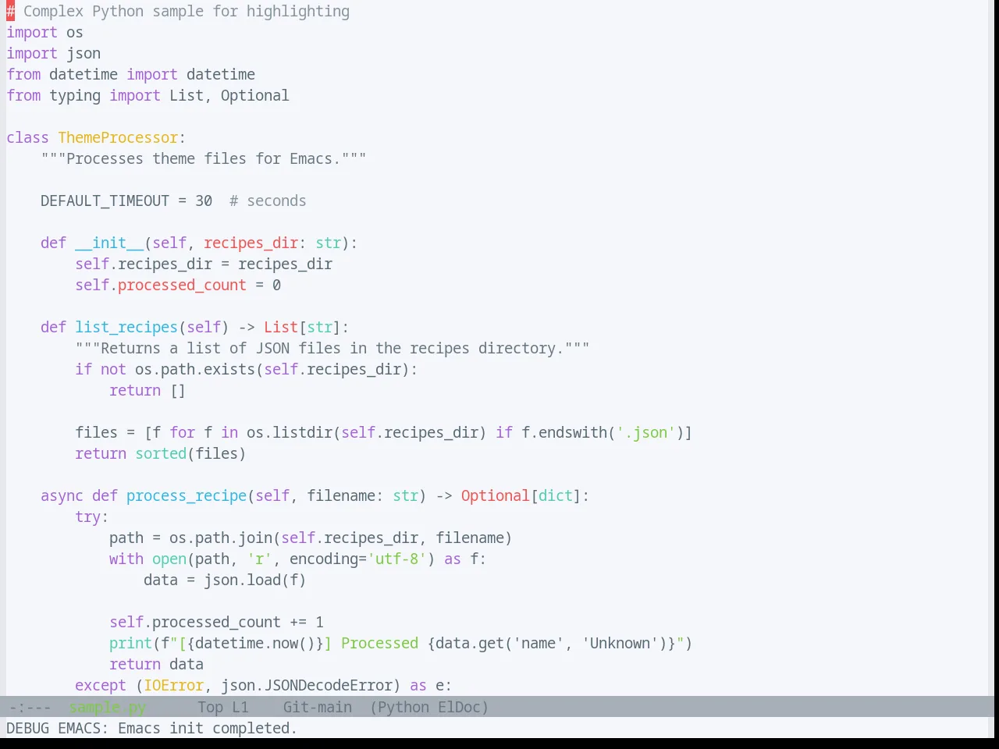Click the word 'Processed' in the f-string
This screenshot has height=749, width=999.
pyautogui.click(x=379, y=643)
